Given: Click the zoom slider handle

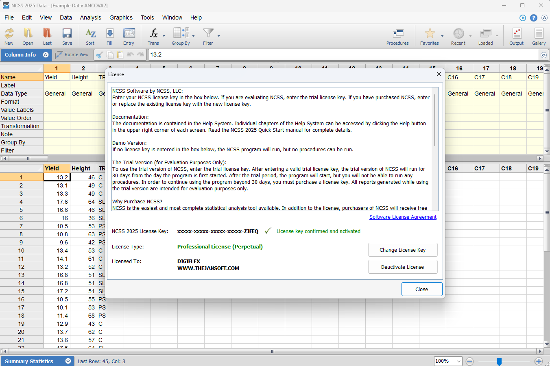Looking at the screenshot, I should tap(499, 362).
